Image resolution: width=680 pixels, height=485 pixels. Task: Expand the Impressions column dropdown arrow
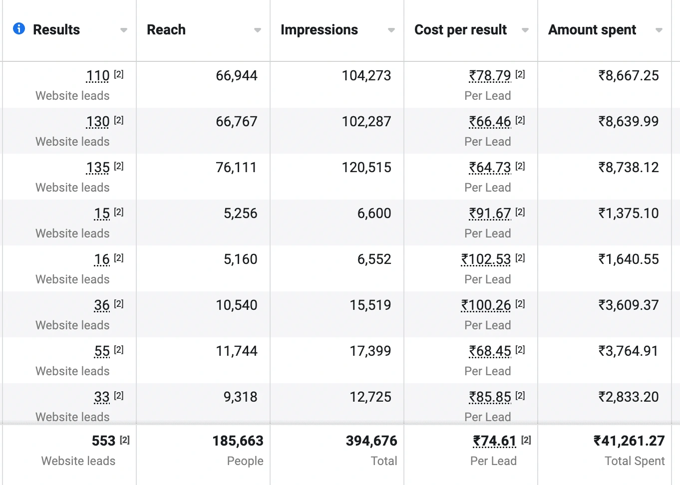point(391,30)
